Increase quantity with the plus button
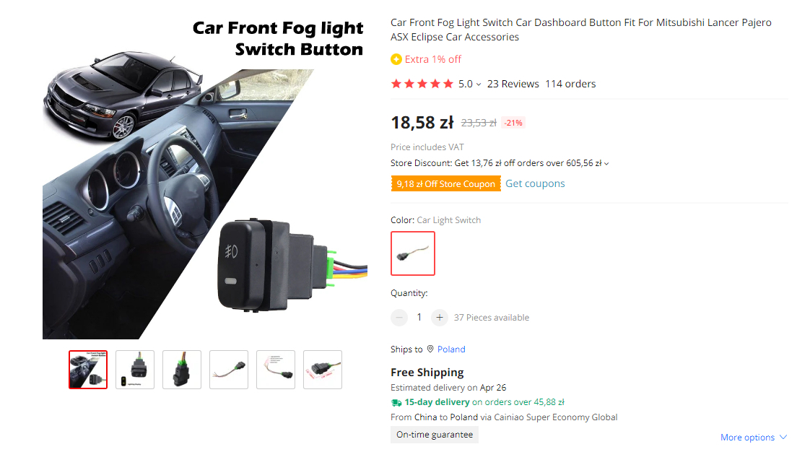Image resolution: width=810 pixels, height=452 pixels. click(440, 317)
